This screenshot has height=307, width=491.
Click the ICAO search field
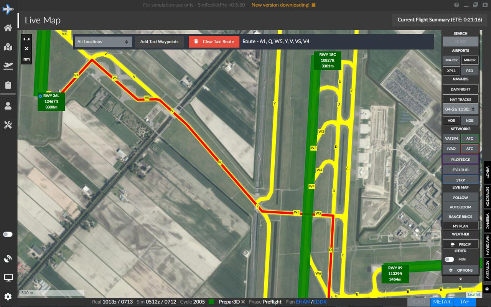pyautogui.click(x=460, y=41)
